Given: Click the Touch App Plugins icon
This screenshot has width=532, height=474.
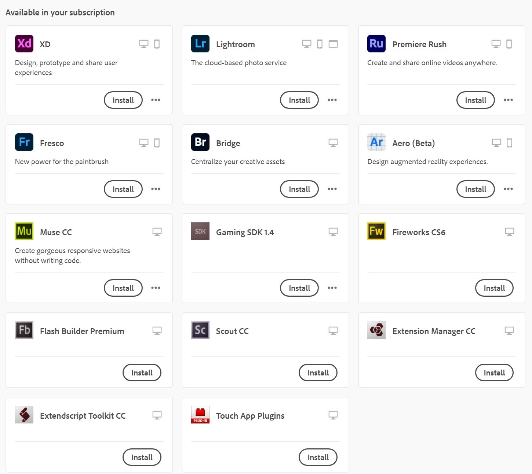Looking at the screenshot, I should (x=200, y=415).
